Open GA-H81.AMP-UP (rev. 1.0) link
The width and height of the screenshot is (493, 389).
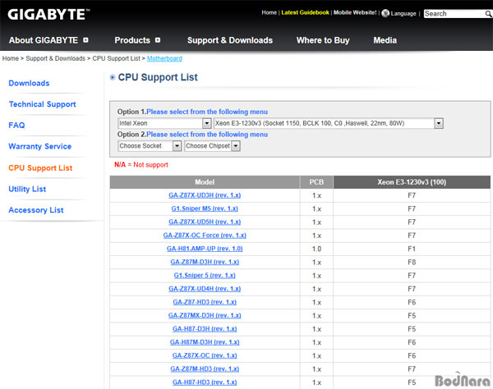205,249
